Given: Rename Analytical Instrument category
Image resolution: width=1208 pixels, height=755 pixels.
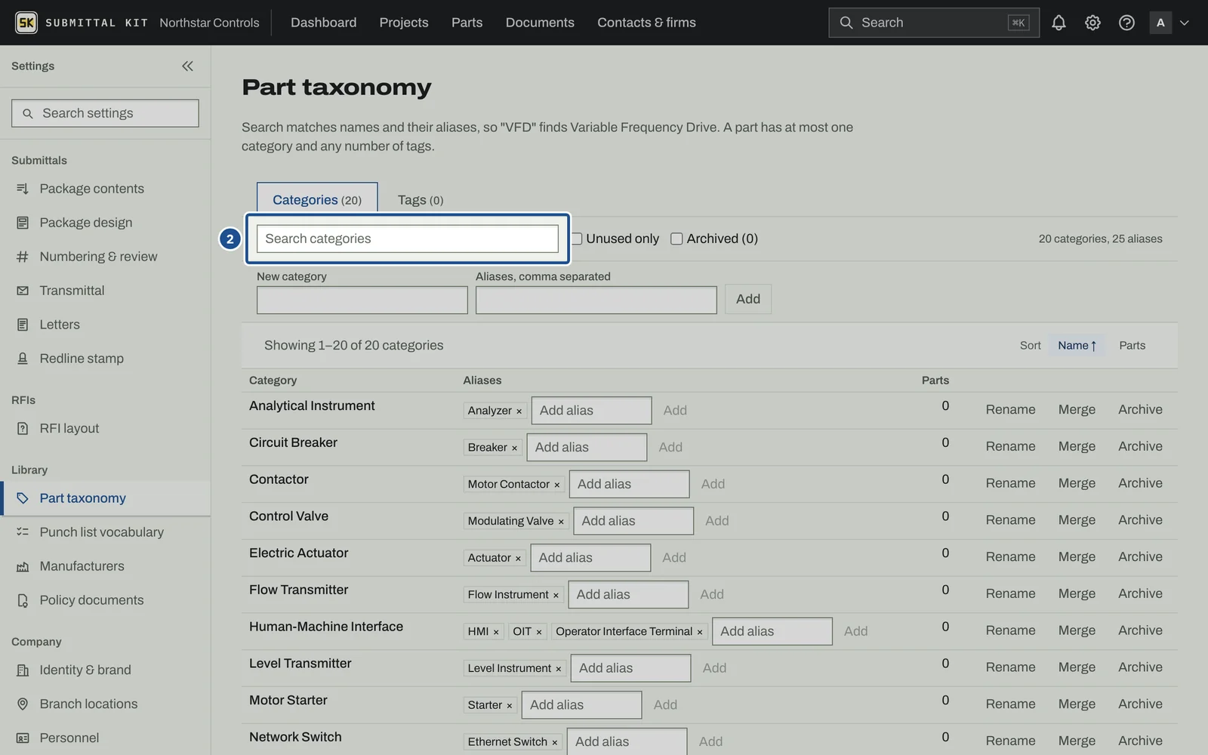Looking at the screenshot, I should pyautogui.click(x=1010, y=409).
